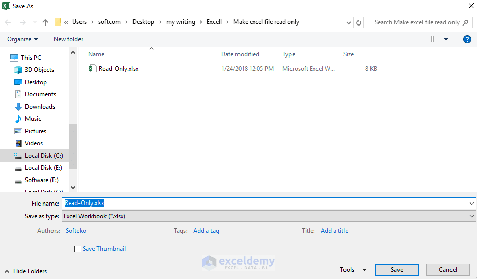Collapse with Hide Folders

[x=26, y=271]
